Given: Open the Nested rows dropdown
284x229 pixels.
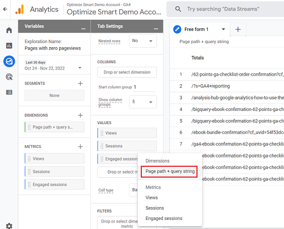Looking at the screenshot, I should 143,41.
